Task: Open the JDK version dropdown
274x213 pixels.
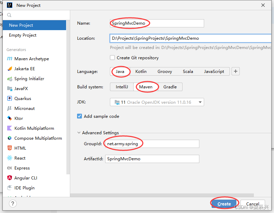Action: (x=200, y=102)
